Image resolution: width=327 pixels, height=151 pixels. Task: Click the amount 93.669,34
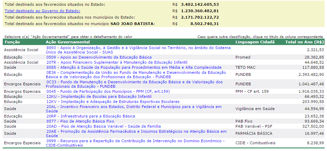(x=314, y=121)
